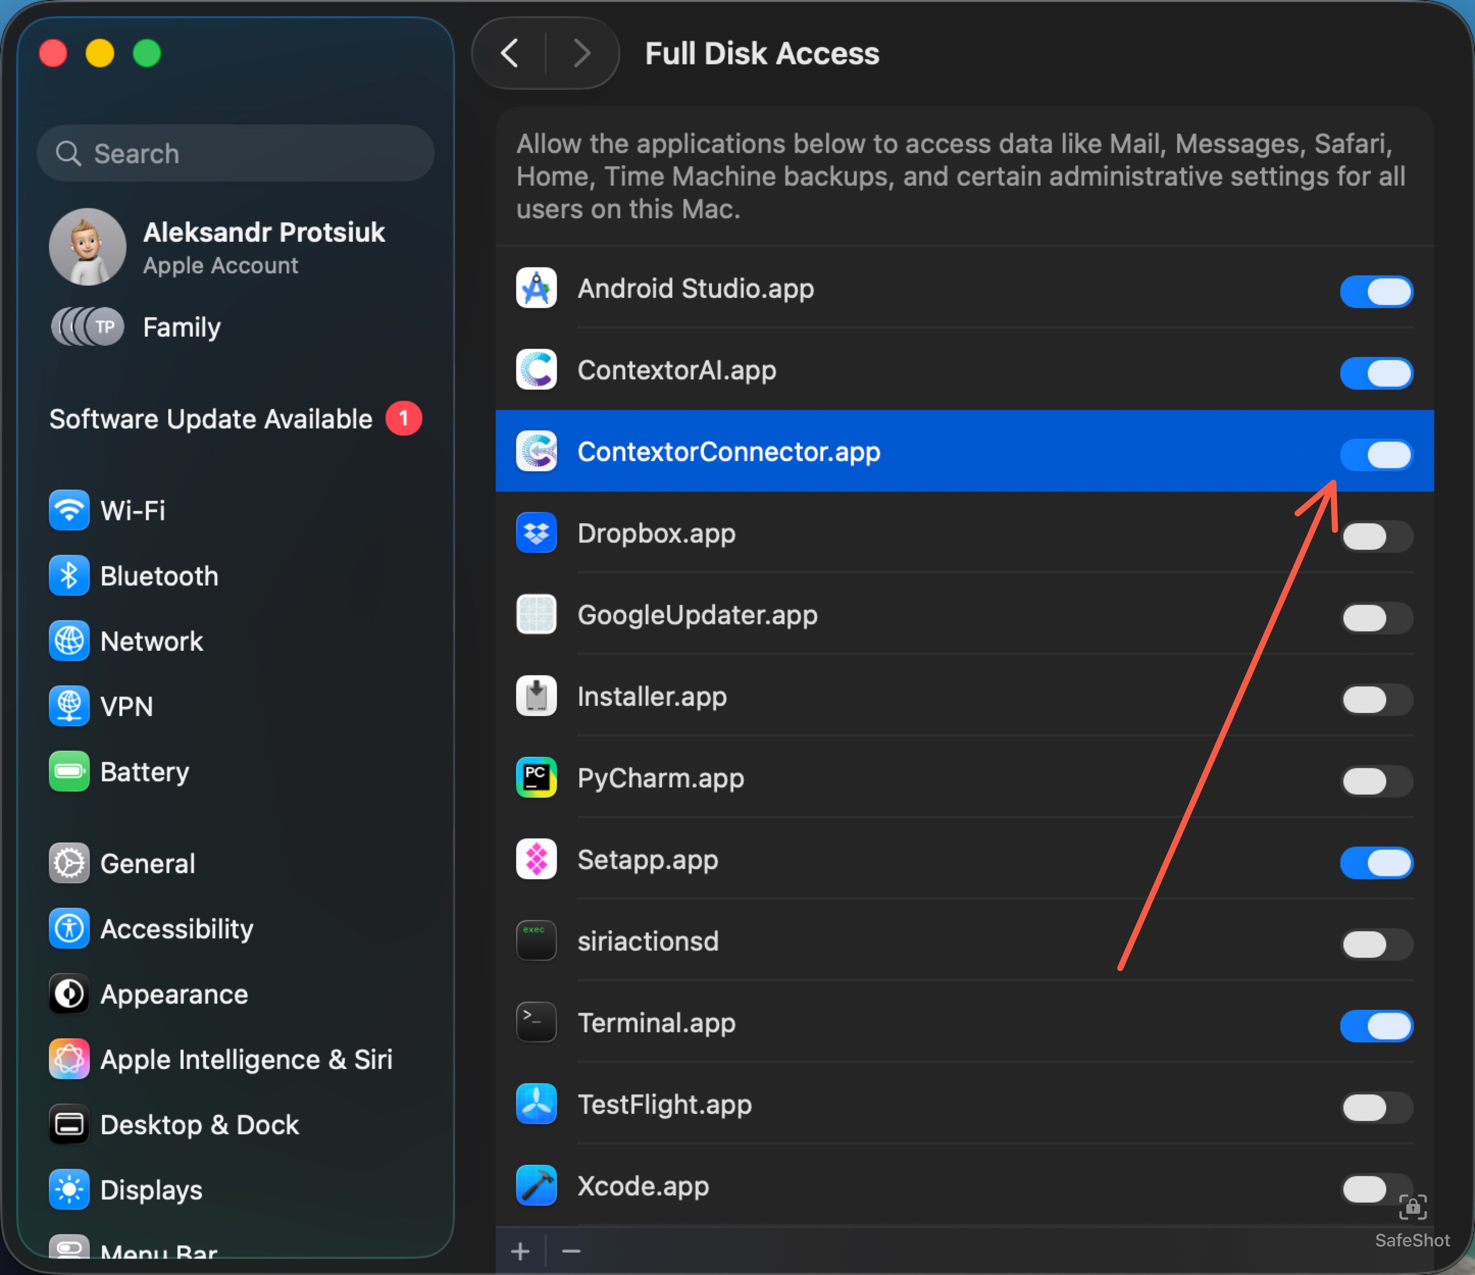Open the Wi-Fi settings pane

[x=235, y=511]
